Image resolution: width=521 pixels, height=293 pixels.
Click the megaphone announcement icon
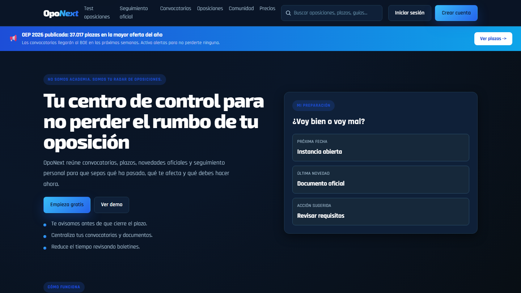click(x=13, y=38)
